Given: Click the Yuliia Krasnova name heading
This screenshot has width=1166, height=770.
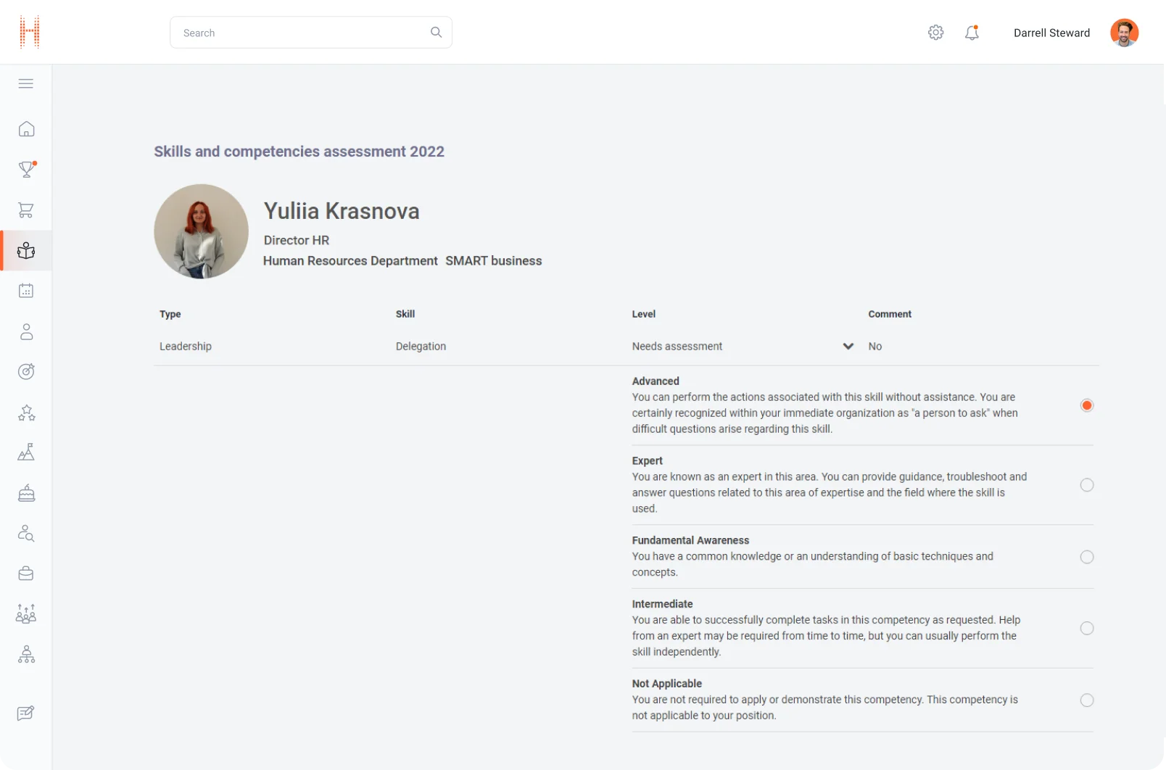Looking at the screenshot, I should [342, 211].
